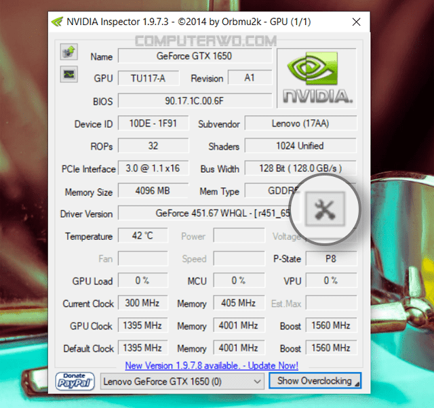Viewport: 434px width, 408px height.
Task: Click the Current Clock Memory value 405 MHz
Action: 239,303
